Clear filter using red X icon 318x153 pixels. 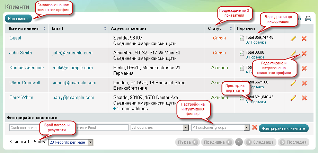[254, 128]
